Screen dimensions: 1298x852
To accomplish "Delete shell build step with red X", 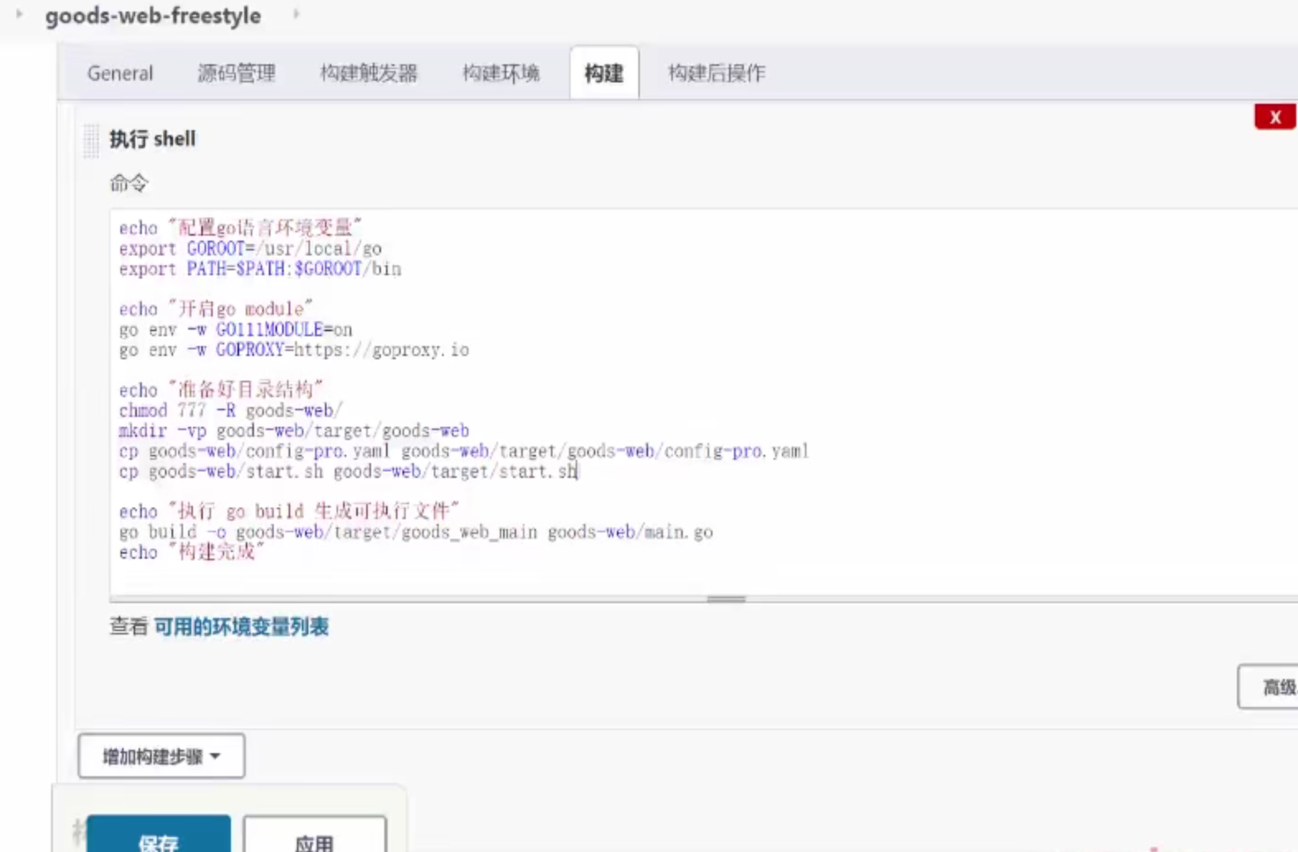I will [x=1275, y=117].
